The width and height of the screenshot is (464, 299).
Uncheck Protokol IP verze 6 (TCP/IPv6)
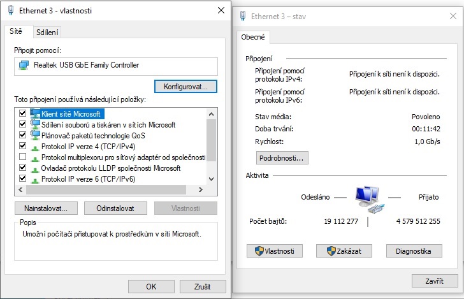pyautogui.click(x=23, y=179)
